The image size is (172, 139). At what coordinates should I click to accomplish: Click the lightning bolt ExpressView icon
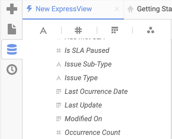29,9
